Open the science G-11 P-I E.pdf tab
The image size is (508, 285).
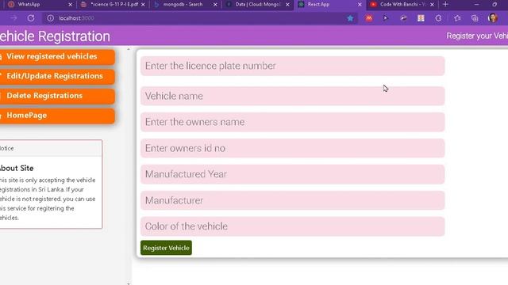(x=112, y=5)
